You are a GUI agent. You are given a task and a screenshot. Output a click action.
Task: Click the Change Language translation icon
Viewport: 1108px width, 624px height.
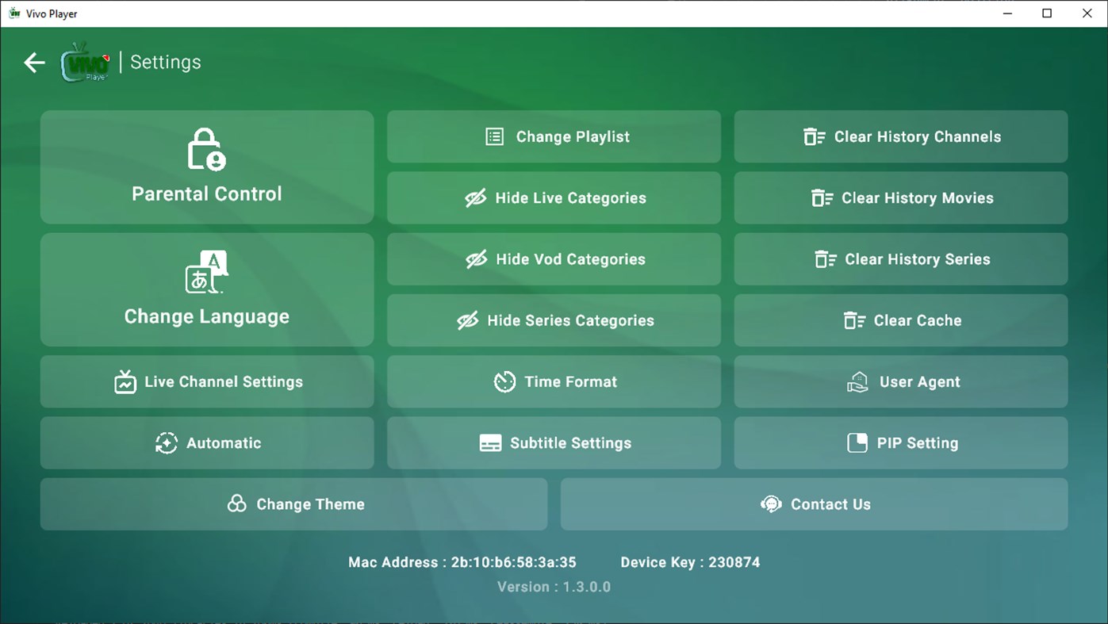click(x=206, y=272)
